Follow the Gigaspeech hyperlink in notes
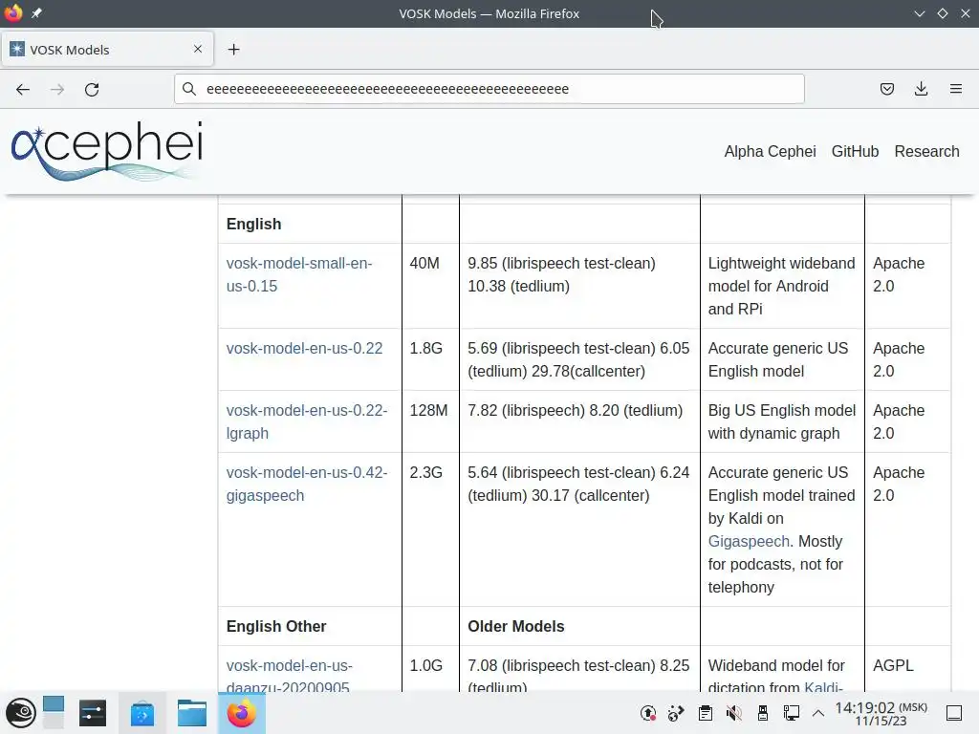 pos(749,541)
